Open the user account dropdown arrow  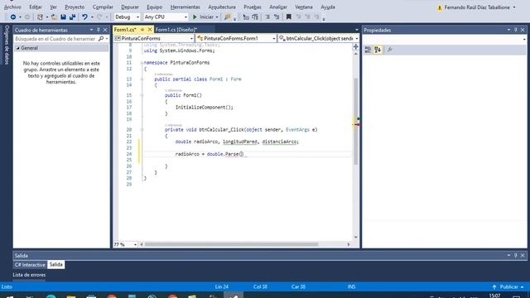(514, 7)
